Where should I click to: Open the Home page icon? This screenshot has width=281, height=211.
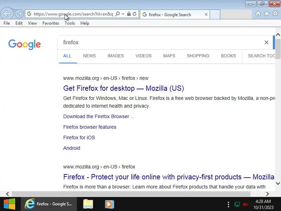pyautogui.click(x=258, y=14)
